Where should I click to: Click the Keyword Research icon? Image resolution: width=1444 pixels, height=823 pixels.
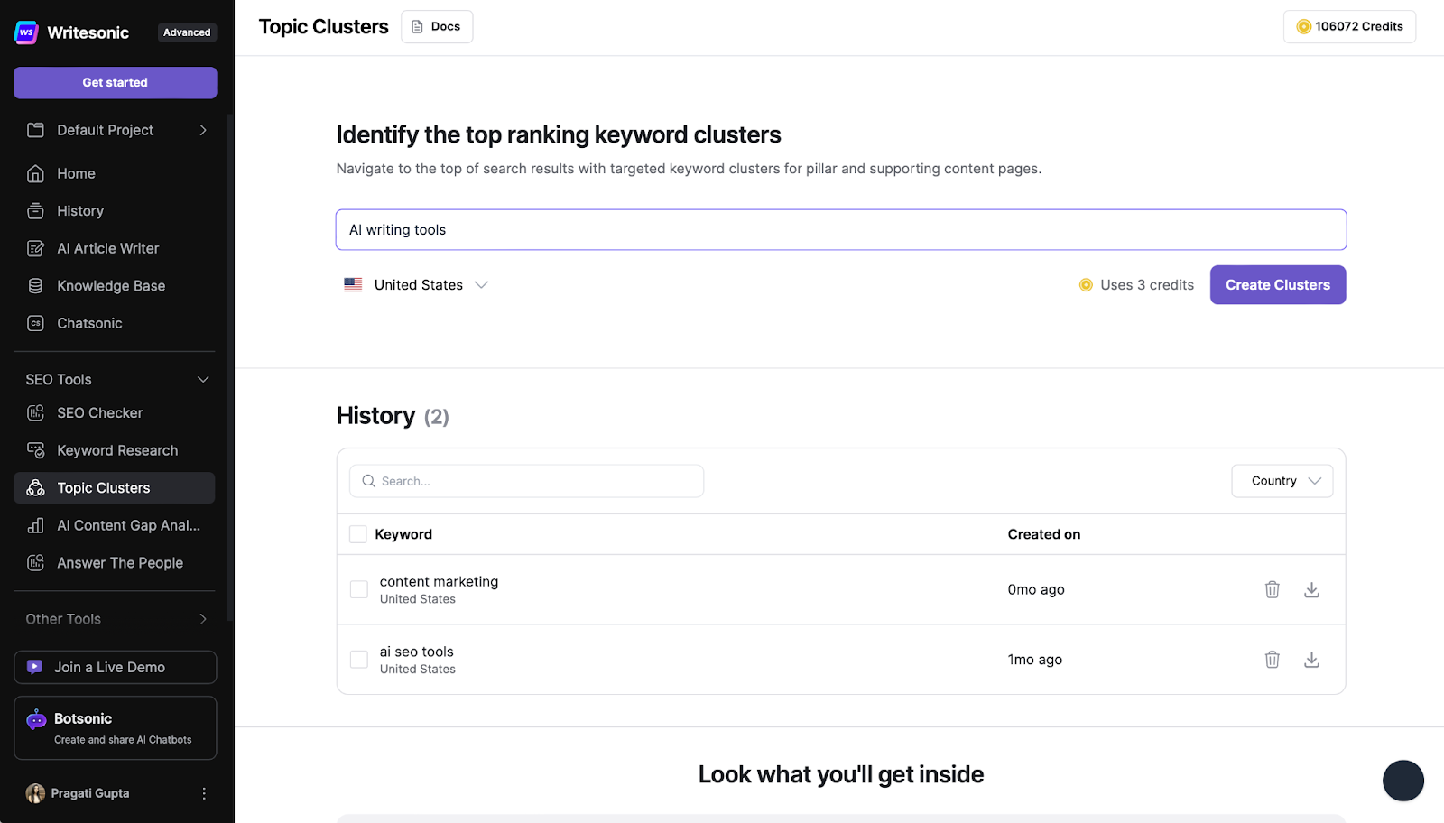click(36, 450)
